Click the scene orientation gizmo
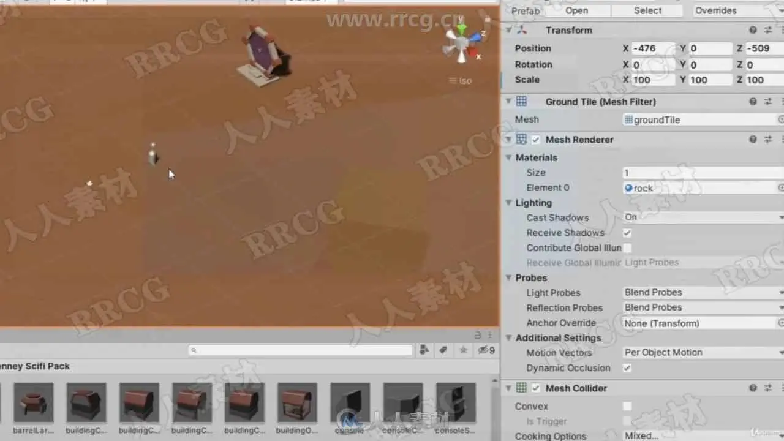 (462, 43)
